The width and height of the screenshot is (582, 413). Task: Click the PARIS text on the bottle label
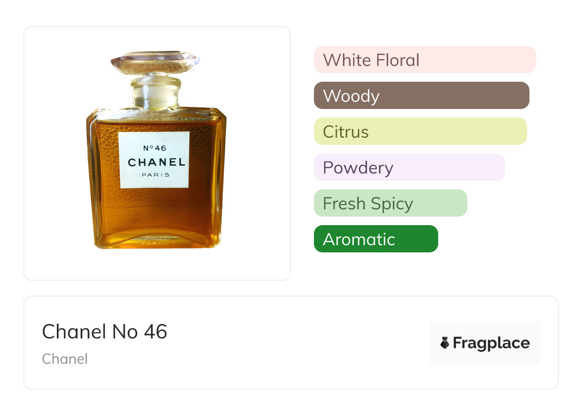point(155,175)
